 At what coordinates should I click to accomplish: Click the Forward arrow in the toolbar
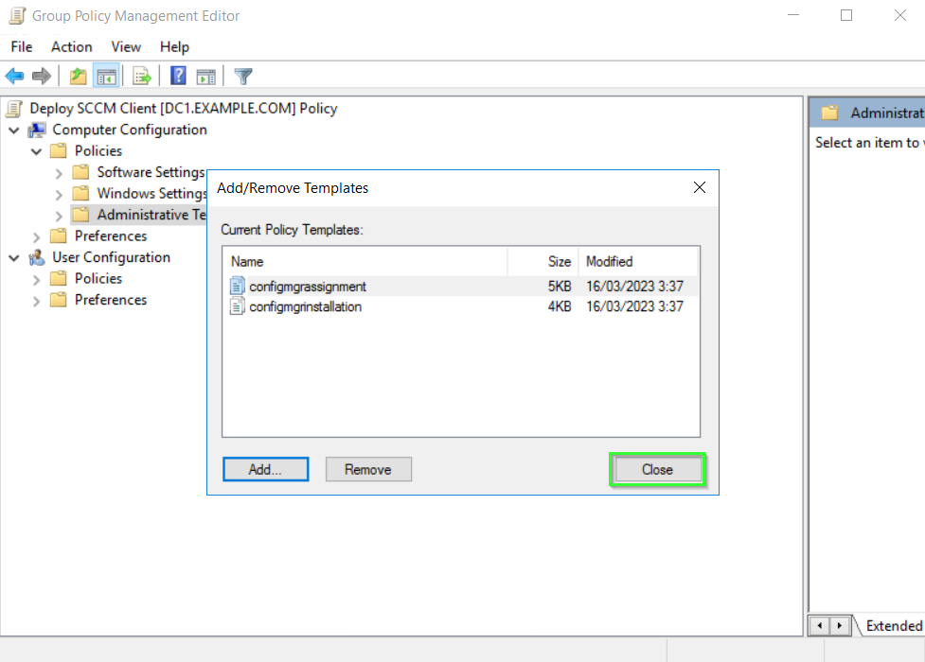[41, 77]
